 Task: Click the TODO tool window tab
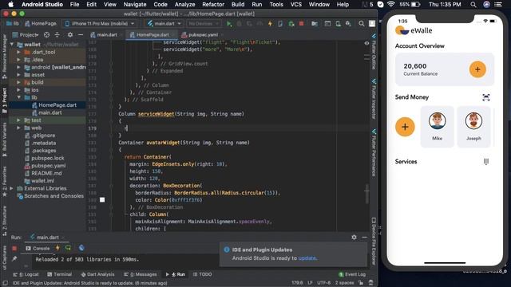[x=202, y=274]
